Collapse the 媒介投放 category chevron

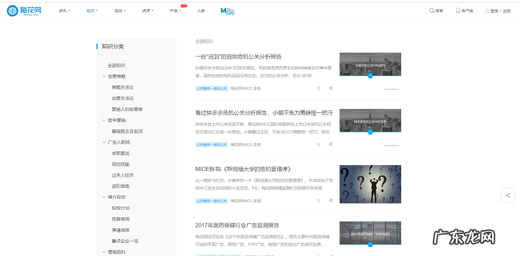click(104, 197)
